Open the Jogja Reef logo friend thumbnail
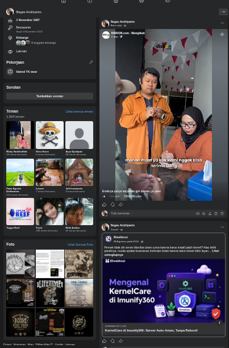This screenshot has width=229, height=348. click(x=20, y=212)
